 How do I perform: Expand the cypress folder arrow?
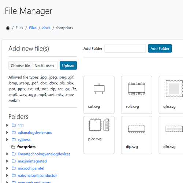(x=7, y=139)
